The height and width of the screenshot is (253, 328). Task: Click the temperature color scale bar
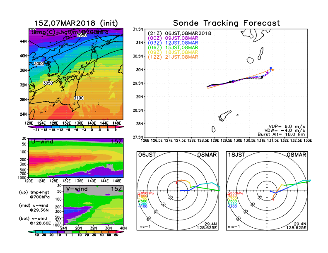coord(75,128)
